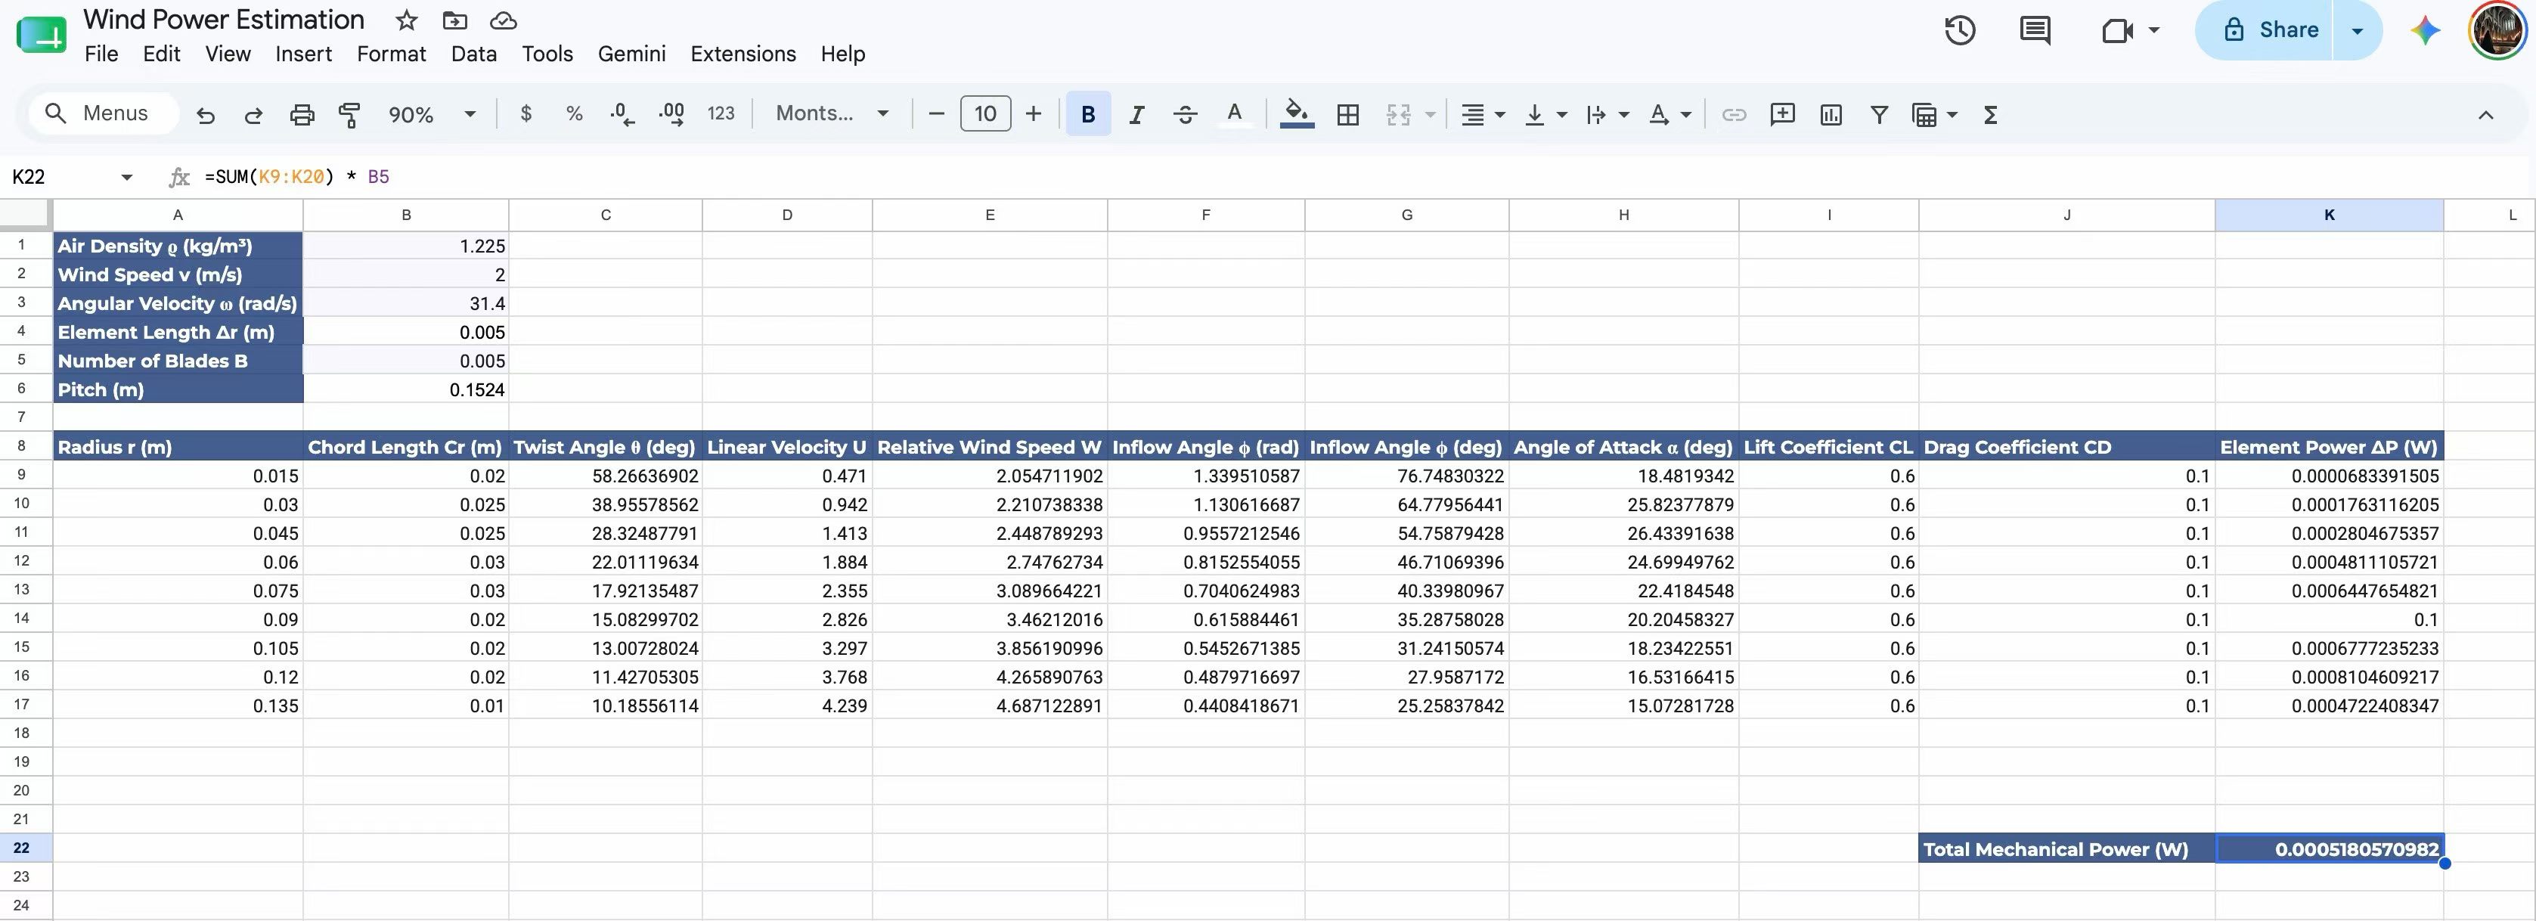Screen dimensions: 2536x921
Task: Open the Montserrat font dropdown
Action: (832, 113)
